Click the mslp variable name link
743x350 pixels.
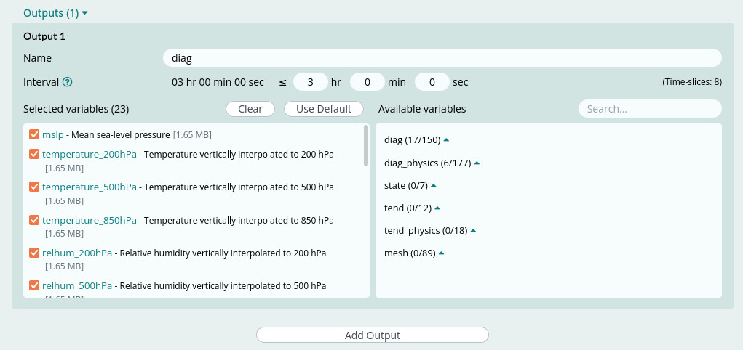point(52,135)
